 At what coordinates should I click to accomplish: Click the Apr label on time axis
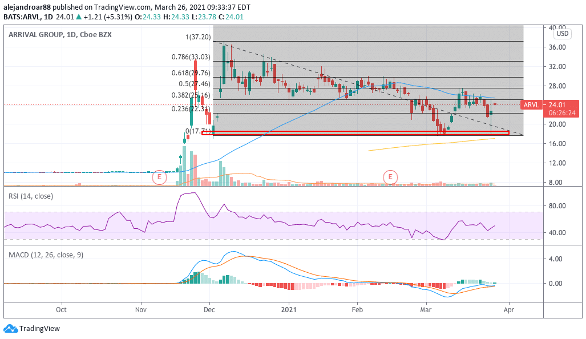(x=508, y=310)
